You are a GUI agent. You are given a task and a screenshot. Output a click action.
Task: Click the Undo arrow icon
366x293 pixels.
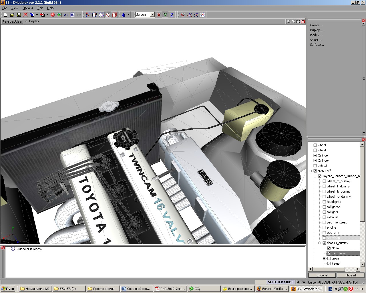66,15
